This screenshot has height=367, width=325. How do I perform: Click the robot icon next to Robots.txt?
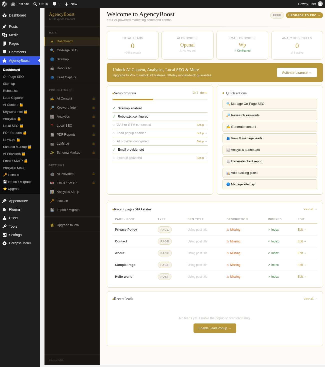click(x=52, y=68)
